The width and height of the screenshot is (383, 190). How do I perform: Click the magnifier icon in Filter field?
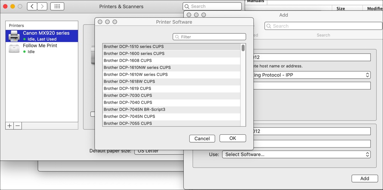[x=177, y=37]
